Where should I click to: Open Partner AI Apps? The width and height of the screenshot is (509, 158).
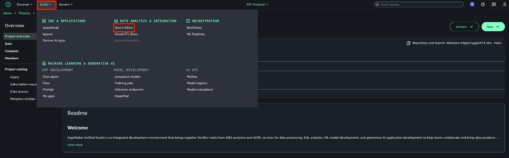click(x=54, y=40)
